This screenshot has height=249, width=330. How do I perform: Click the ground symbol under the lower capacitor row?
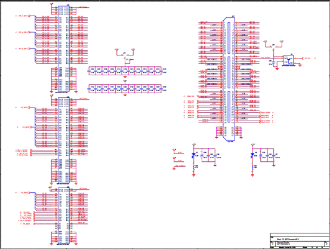125,95
